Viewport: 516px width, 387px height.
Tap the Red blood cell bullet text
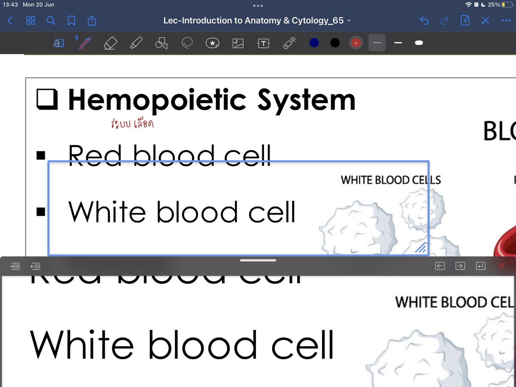tap(169, 154)
